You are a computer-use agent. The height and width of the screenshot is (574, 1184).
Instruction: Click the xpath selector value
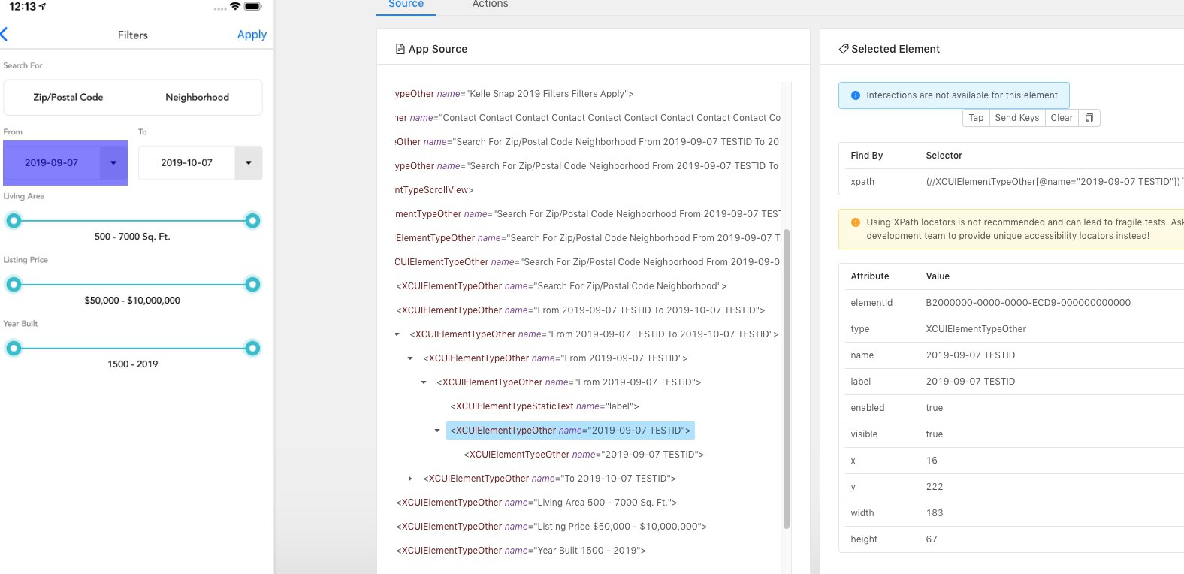coord(1054,182)
